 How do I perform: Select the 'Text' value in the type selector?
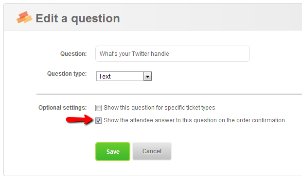pyautogui.click(x=105, y=76)
